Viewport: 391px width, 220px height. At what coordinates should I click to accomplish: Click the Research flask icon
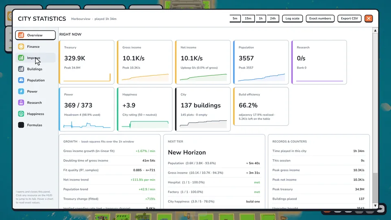click(x=21, y=103)
